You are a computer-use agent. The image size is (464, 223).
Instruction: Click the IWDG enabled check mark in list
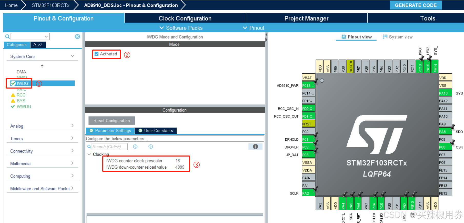point(13,83)
